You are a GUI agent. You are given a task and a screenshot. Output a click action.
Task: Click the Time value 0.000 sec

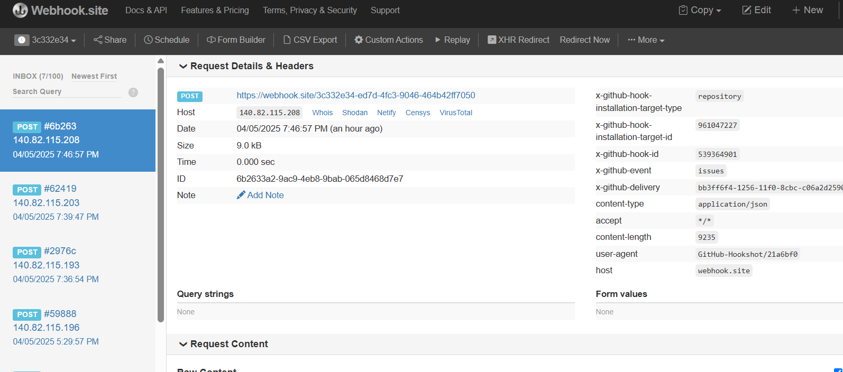coord(255,162)
